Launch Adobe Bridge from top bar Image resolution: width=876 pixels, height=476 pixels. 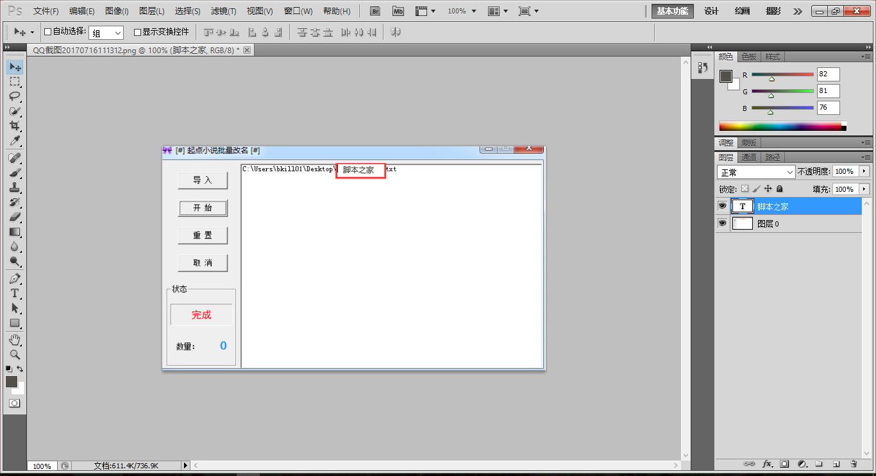coord(376,12)
